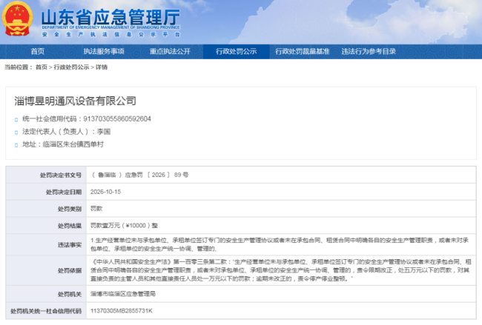Open the 首页 navigation tab
This screenshot has height=325, width=482.
38,52
